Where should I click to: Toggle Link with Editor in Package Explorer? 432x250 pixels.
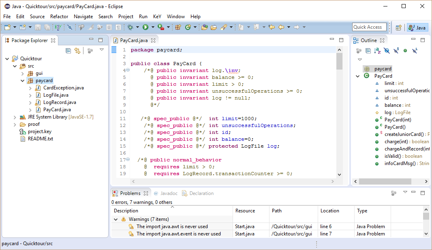tap(77, 51)
